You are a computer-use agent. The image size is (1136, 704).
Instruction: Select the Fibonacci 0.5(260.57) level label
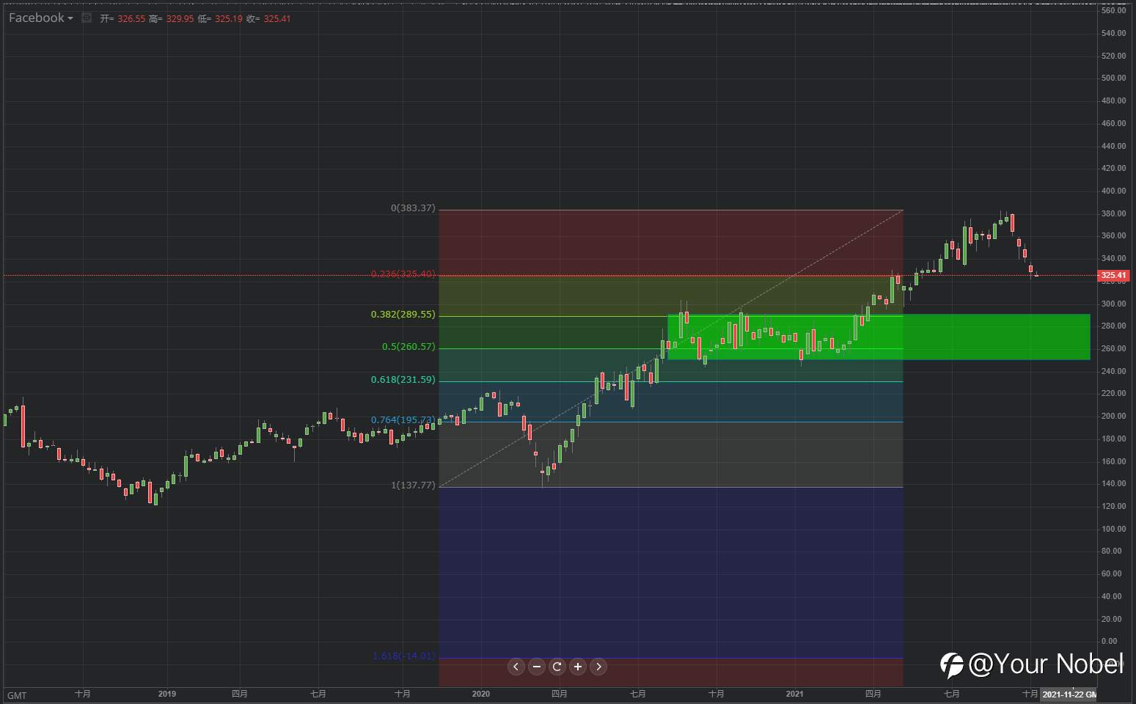(408, 347)
